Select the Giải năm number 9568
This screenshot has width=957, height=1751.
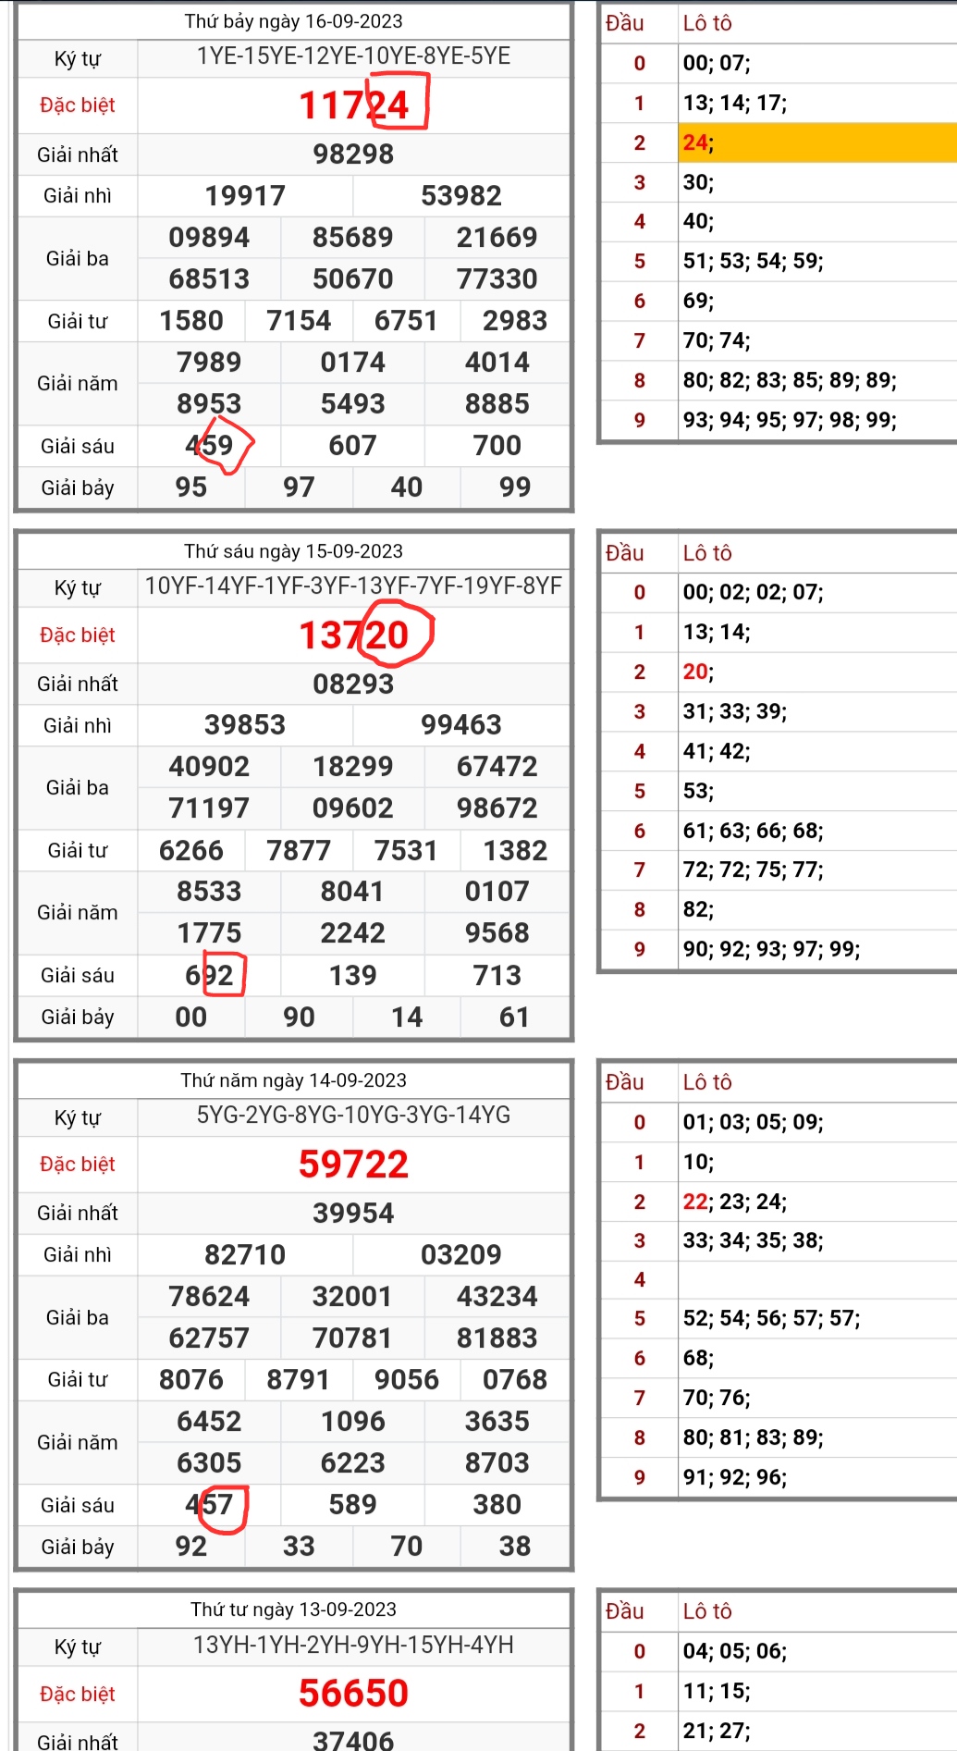(497, 933)
